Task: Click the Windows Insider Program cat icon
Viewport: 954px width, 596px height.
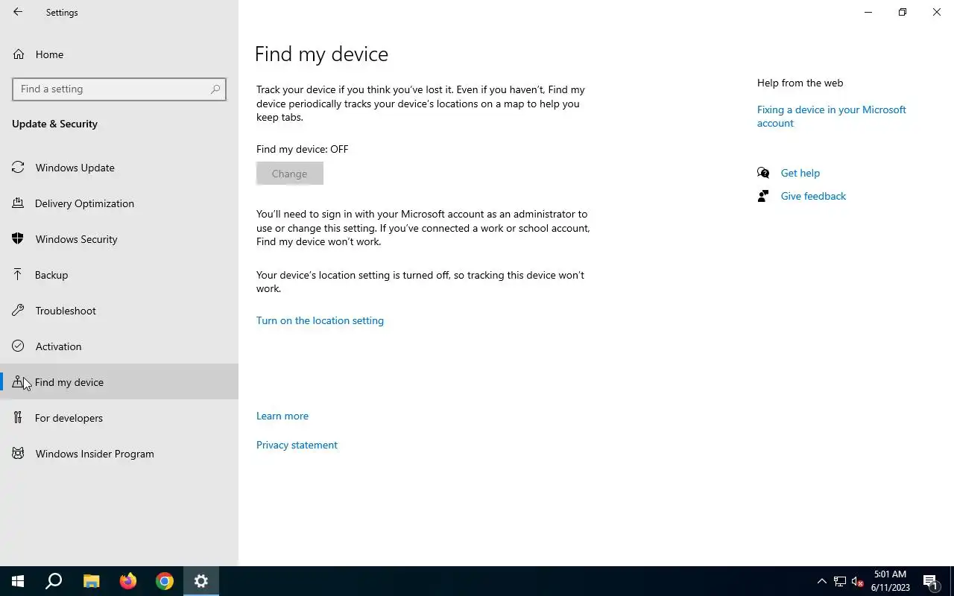Action: (19, 454)
